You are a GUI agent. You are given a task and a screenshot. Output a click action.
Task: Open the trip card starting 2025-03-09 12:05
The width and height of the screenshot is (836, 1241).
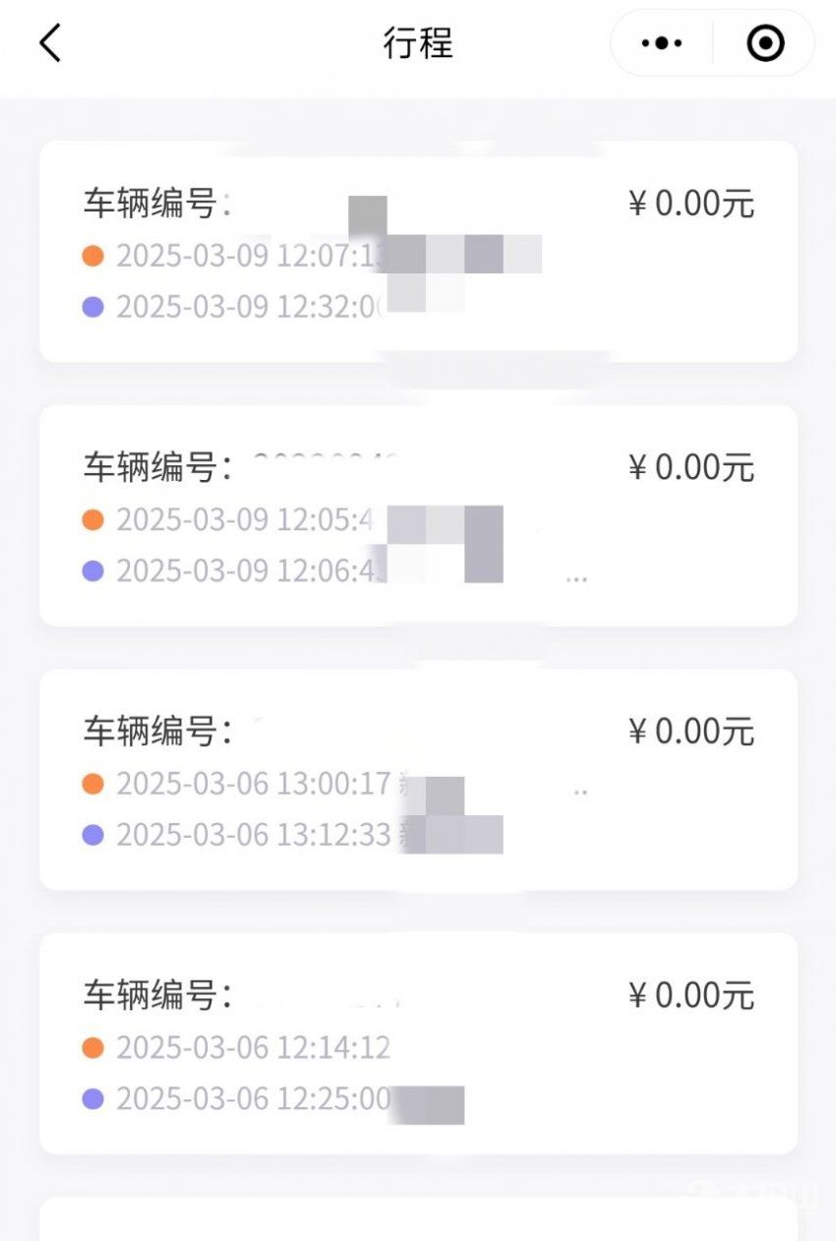coord(418,515)
